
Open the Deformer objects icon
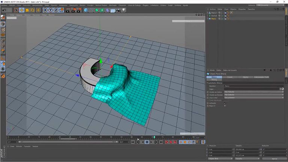pos(107,10)
